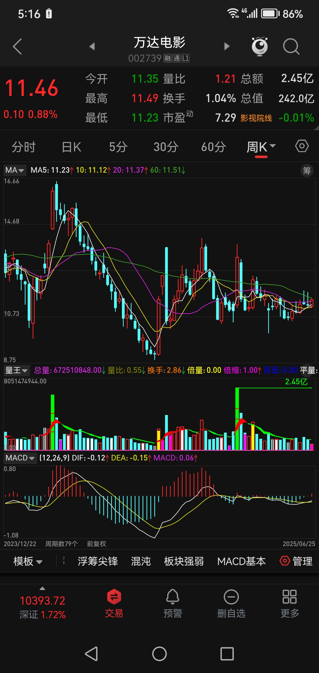Switch to 30分 tab
The width and height of the screenshot is (319, 673).
click(x=166, y=147)
